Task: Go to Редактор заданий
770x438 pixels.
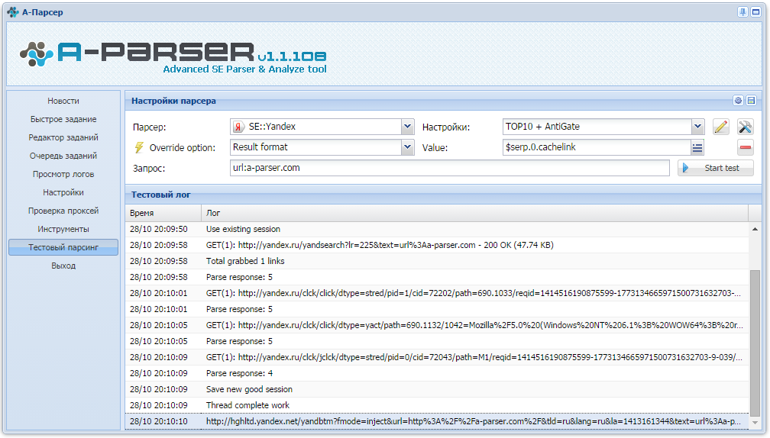Action: click(63, 137)
